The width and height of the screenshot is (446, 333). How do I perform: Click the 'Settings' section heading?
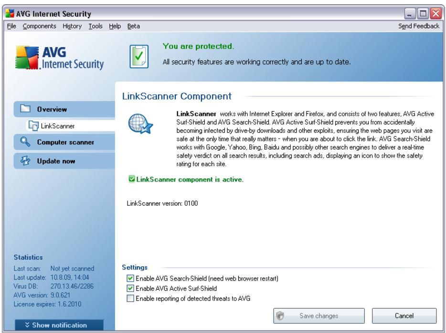tap(135, 267)
